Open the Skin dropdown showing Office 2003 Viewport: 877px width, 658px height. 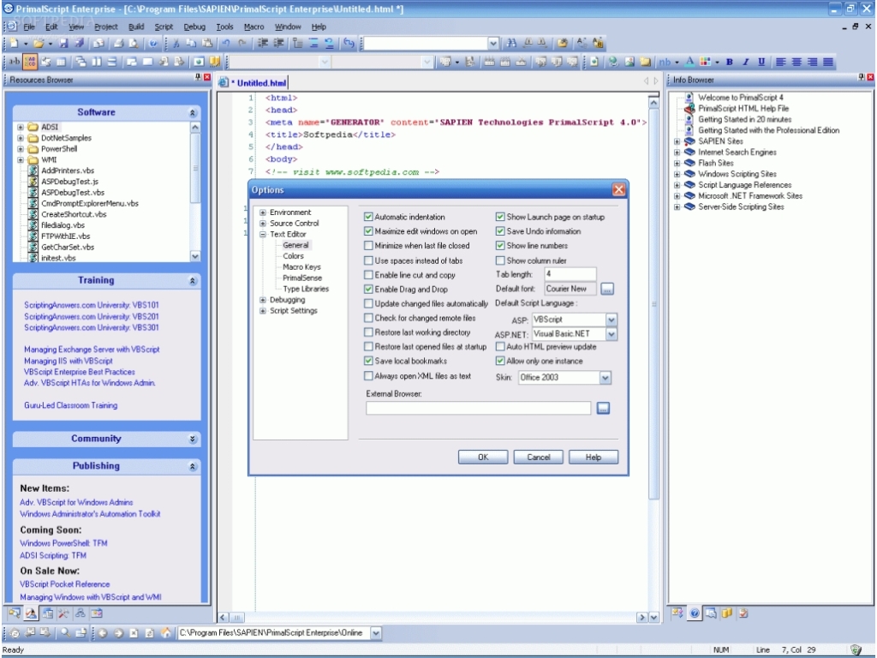[606, 378]
